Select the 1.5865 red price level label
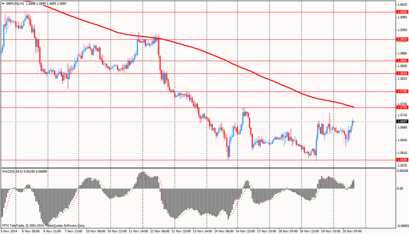Image resolution: width=409 pixels, height=234 pixels. (402, 61)
